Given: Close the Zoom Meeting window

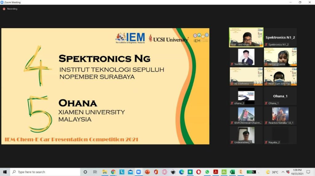Looking at the screenshot, I should tap(309, 2).
